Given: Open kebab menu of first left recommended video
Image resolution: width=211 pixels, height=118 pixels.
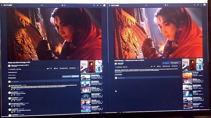Looking at the screenshot, I should click(102, 75).
